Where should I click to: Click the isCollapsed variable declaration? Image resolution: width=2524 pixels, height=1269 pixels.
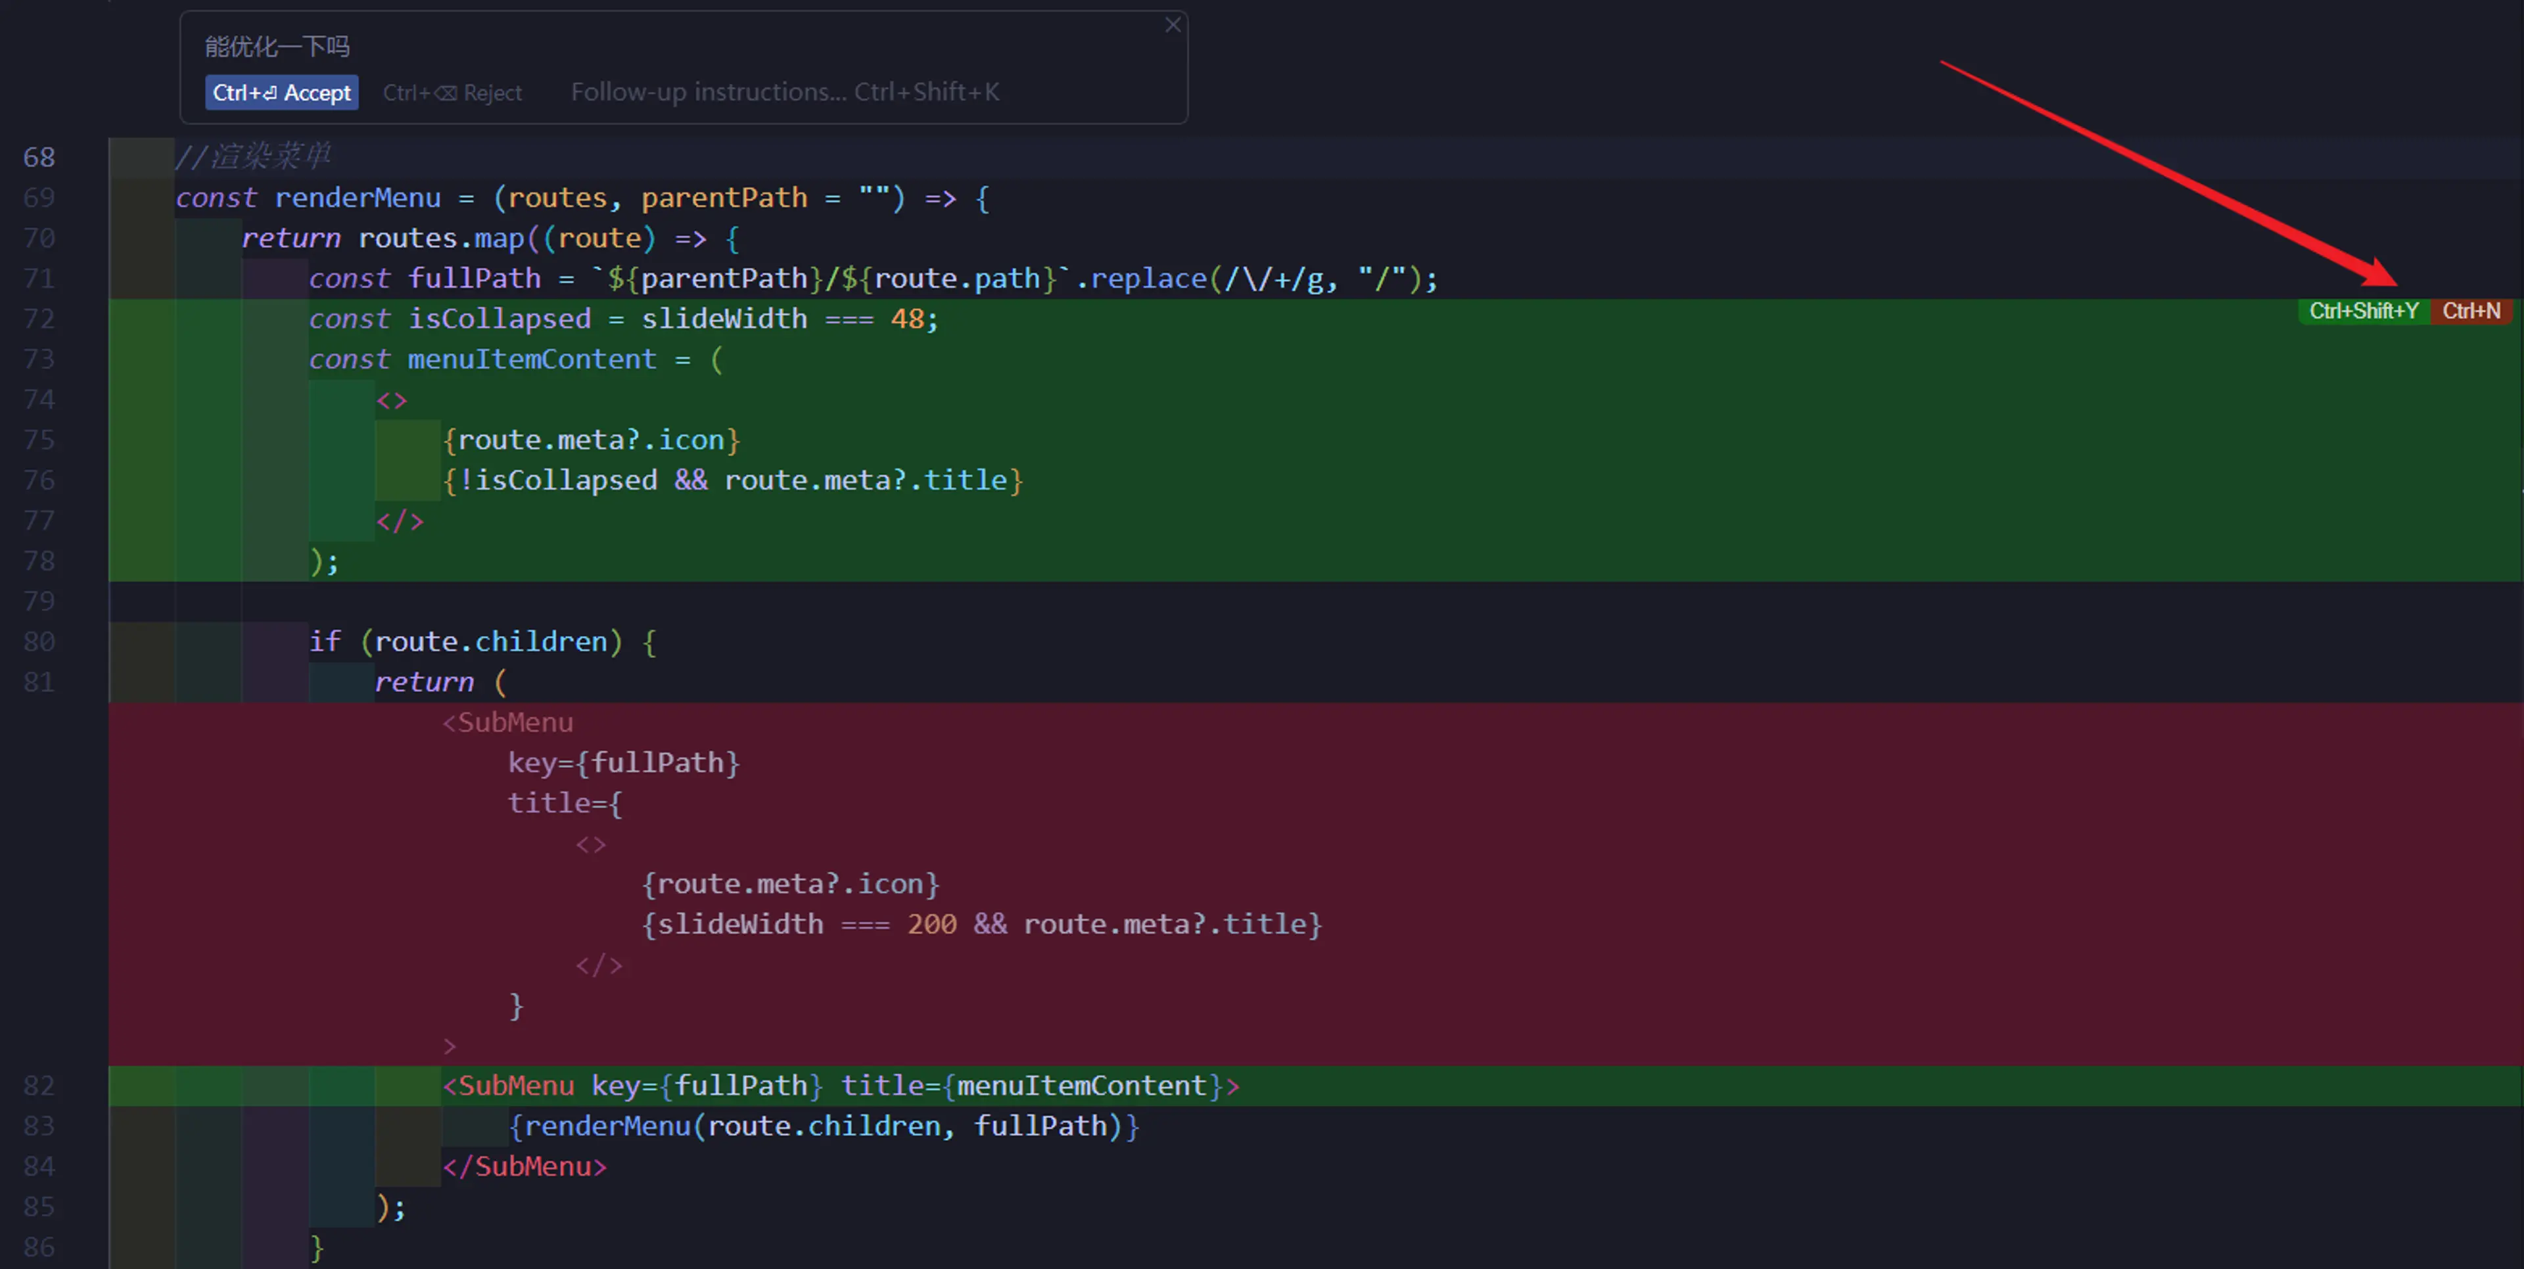tap(499, 319)
